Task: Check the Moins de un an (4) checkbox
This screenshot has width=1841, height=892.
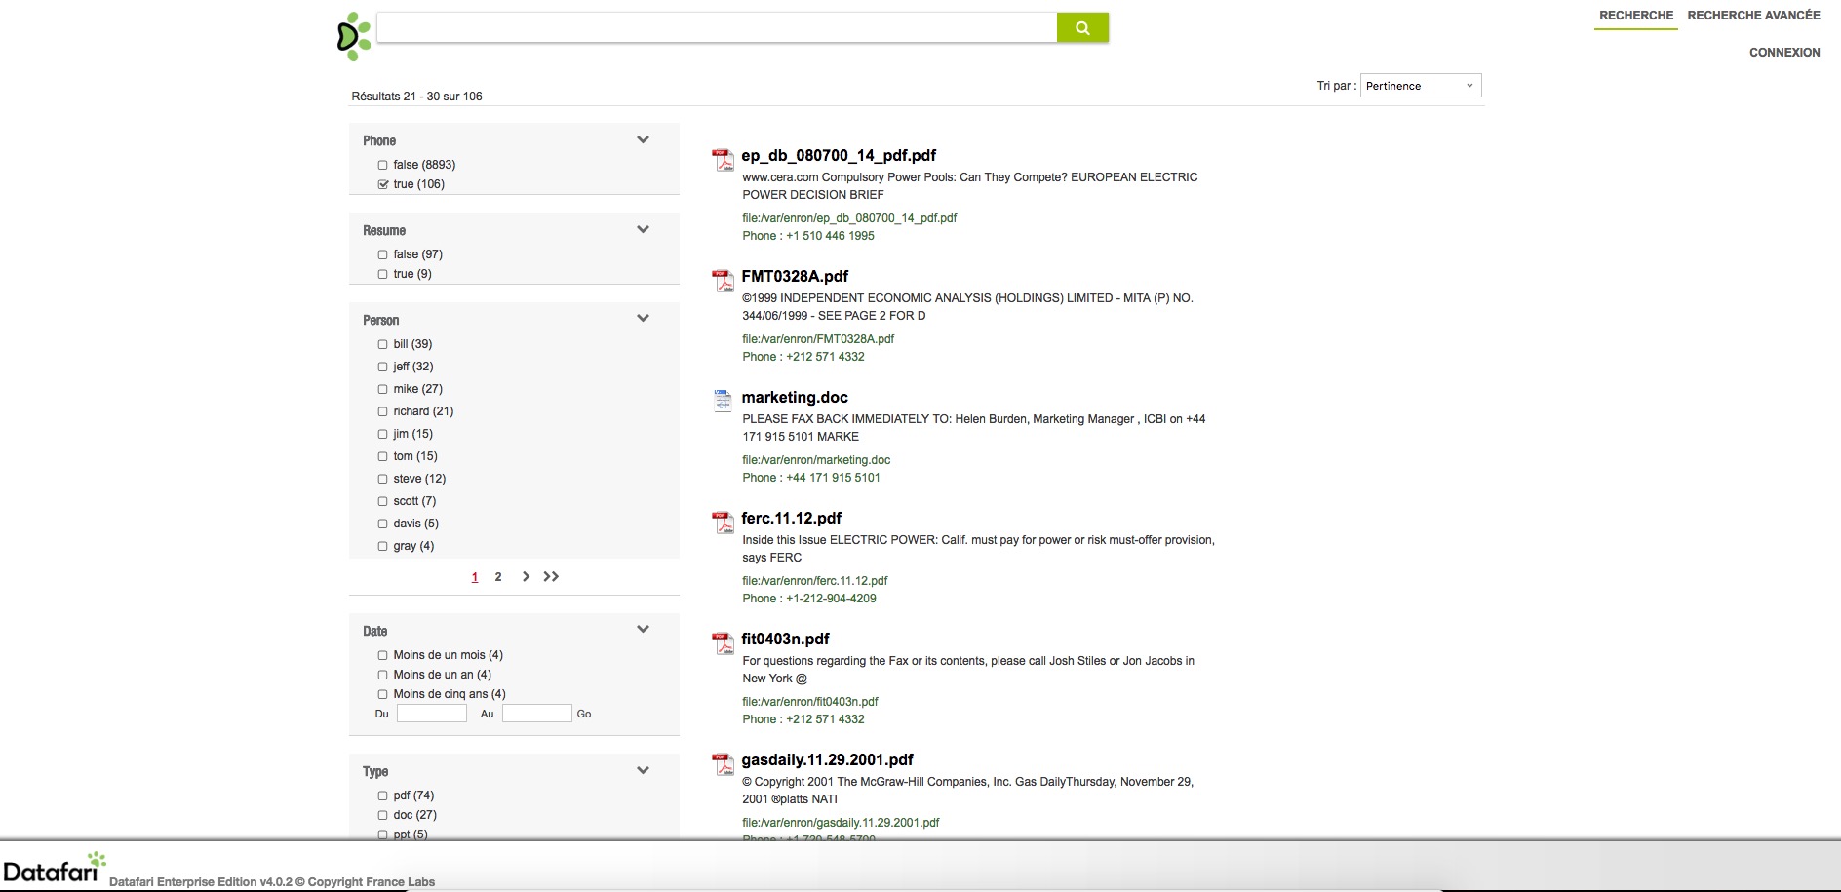Action: (382, 676)
